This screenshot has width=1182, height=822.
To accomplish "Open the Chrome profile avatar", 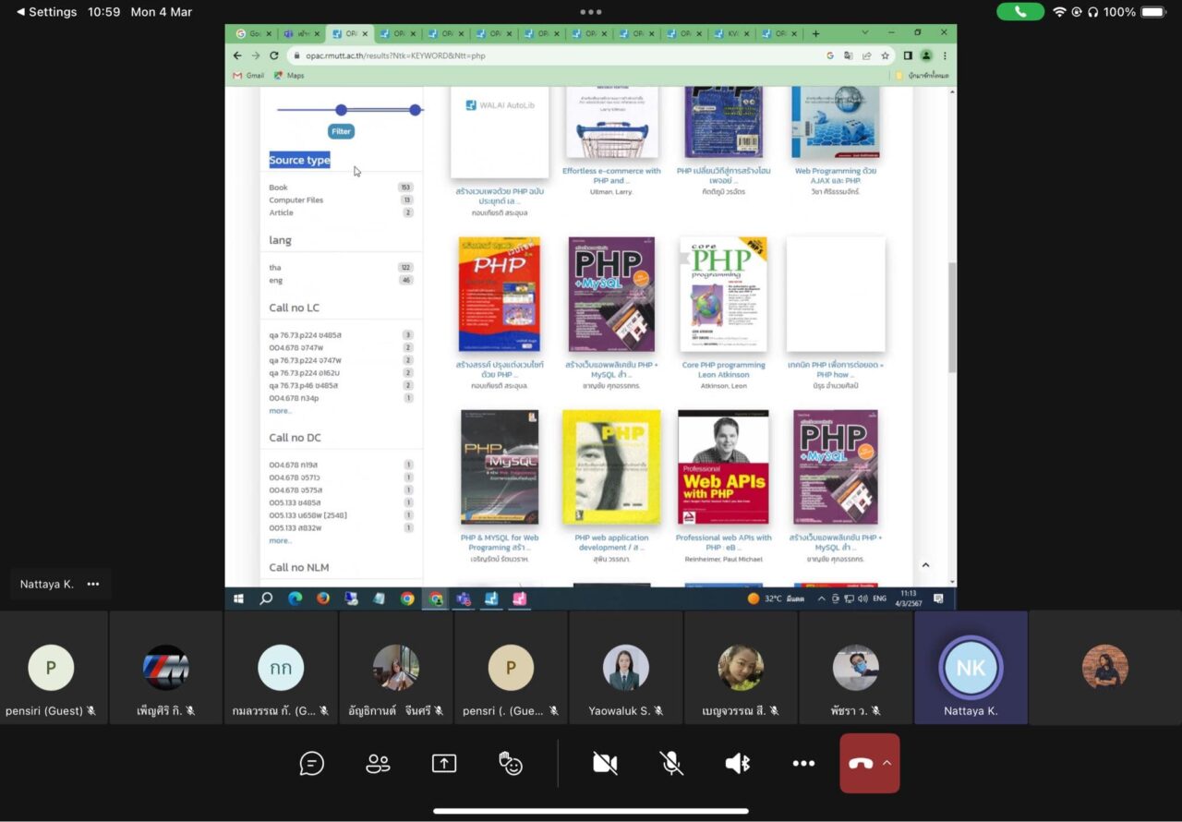I will 926,55.
